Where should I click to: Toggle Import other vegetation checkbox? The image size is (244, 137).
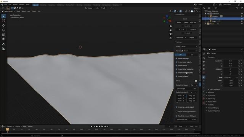[x=177, y=69]
